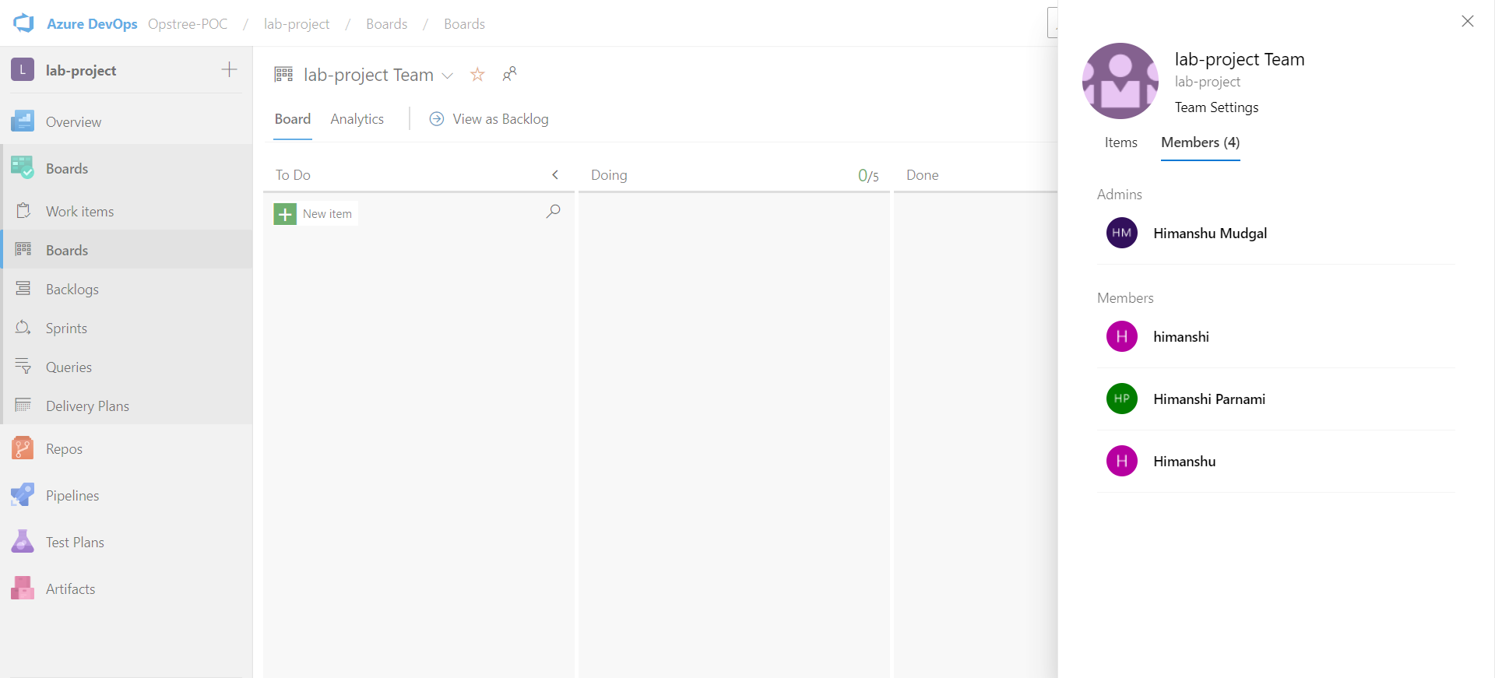Close the team profile panel
The image size is (1495, 678).
coord(1467,21)
